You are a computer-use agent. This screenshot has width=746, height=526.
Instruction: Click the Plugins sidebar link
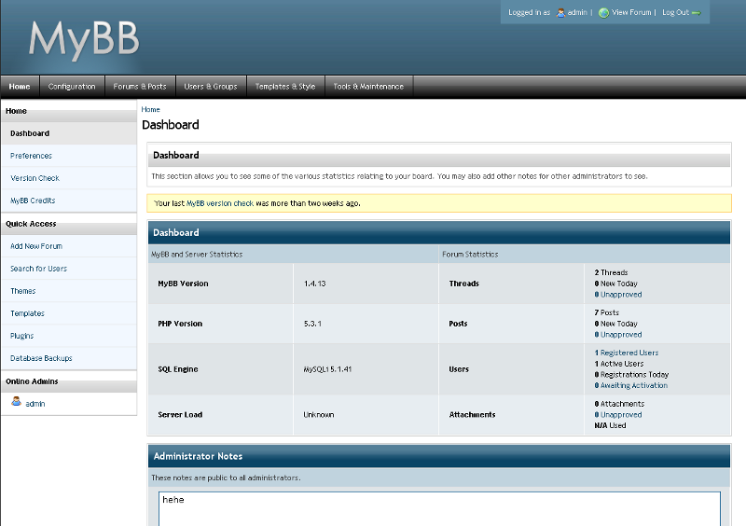click(22, 336)
